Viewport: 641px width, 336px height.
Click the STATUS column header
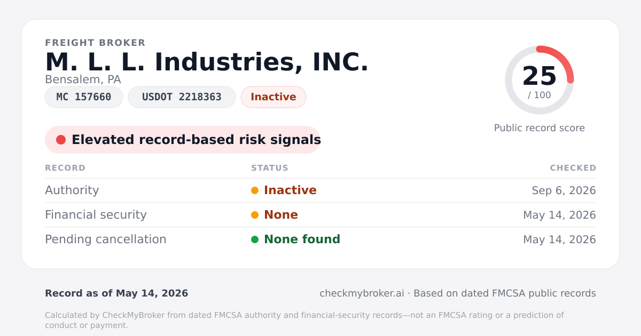(x=270, y=168)
